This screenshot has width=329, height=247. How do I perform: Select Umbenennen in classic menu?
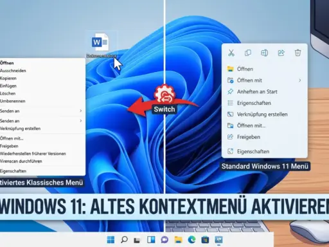click(42, 101)
